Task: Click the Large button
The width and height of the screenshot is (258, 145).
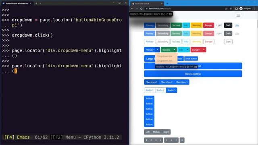Action: pyautogui.click(x=150, y=58)
